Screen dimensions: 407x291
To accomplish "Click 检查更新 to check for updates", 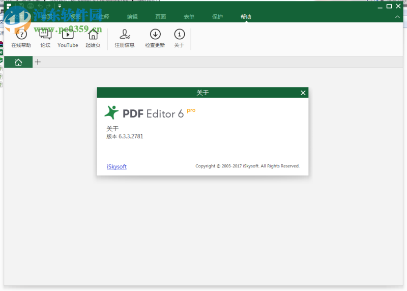I will point(155,39).
